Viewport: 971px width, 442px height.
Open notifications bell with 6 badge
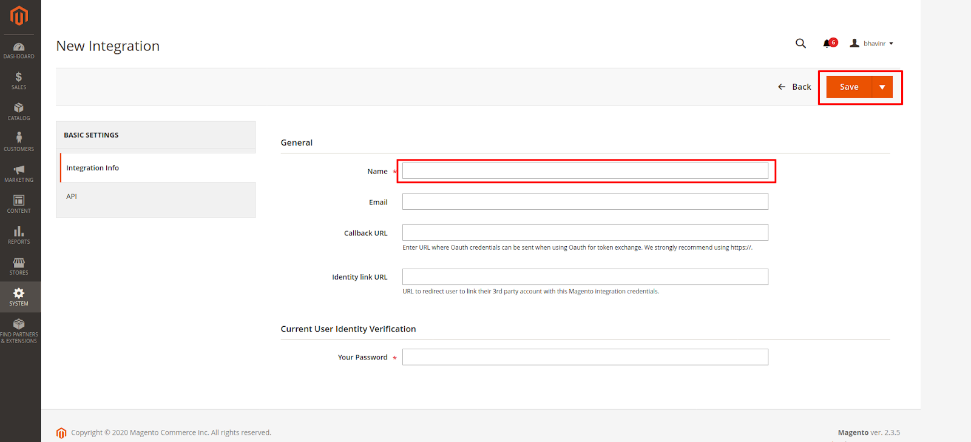[x=830, y=43]
